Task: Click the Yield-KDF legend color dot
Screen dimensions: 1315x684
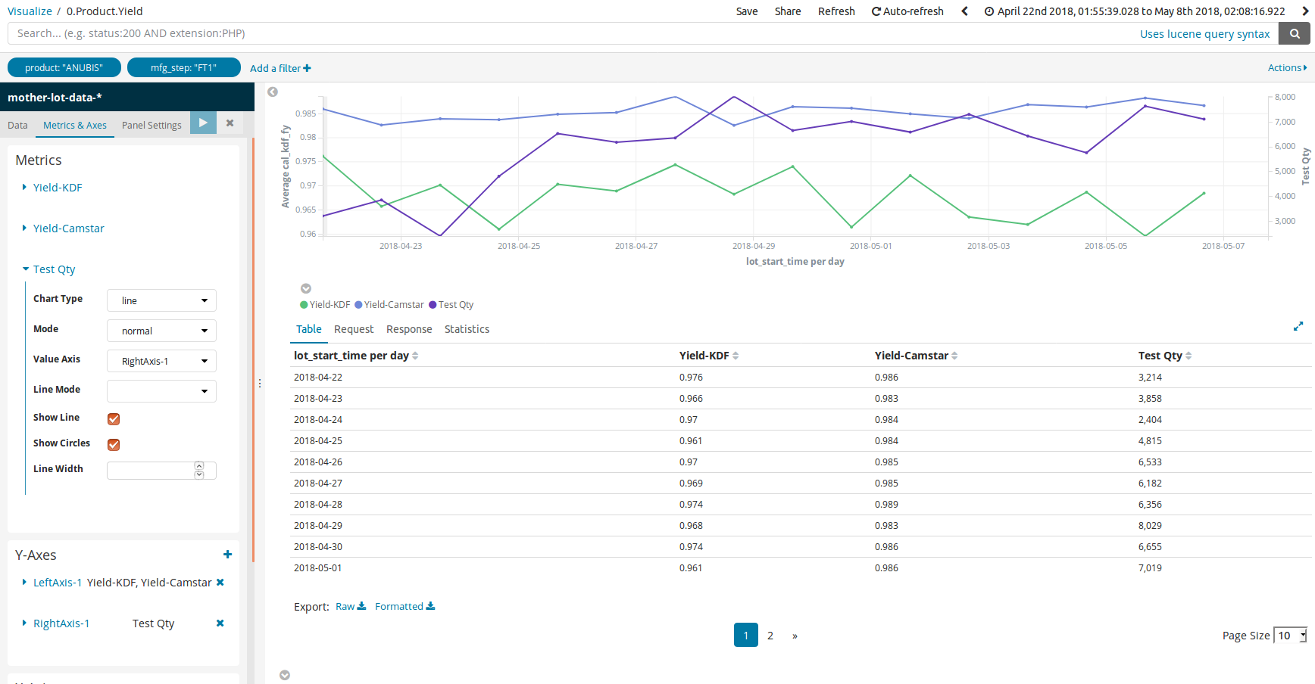Action: (x=304, y=305)
